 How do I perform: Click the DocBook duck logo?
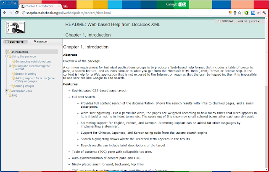[15, 28]
